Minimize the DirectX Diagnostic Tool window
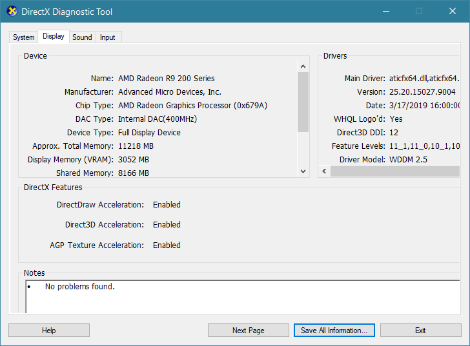This screenshot has width=470, height=346. point(386,12)
